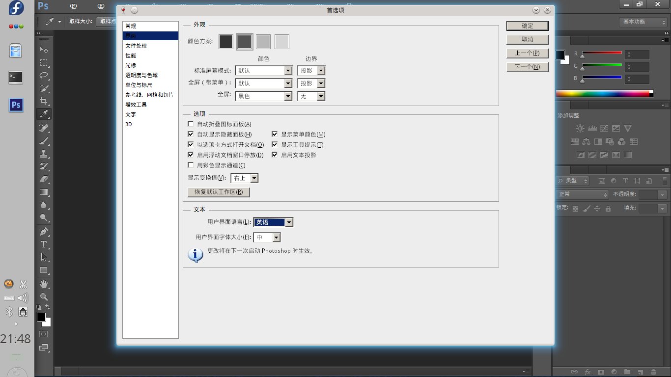This screenshot has width=671, height=377.
Task: Toggle 显示菜单颜色 checkbox
Action: [x=275, y=135]
